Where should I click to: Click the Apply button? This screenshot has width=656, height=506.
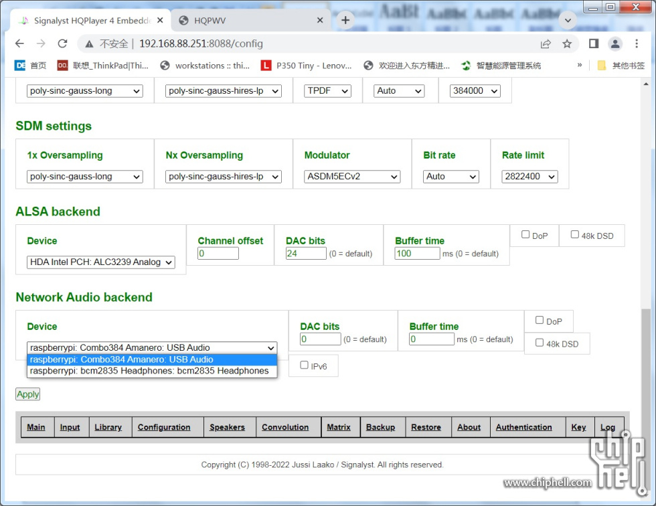pyautogui.click(x=27, y=394)
